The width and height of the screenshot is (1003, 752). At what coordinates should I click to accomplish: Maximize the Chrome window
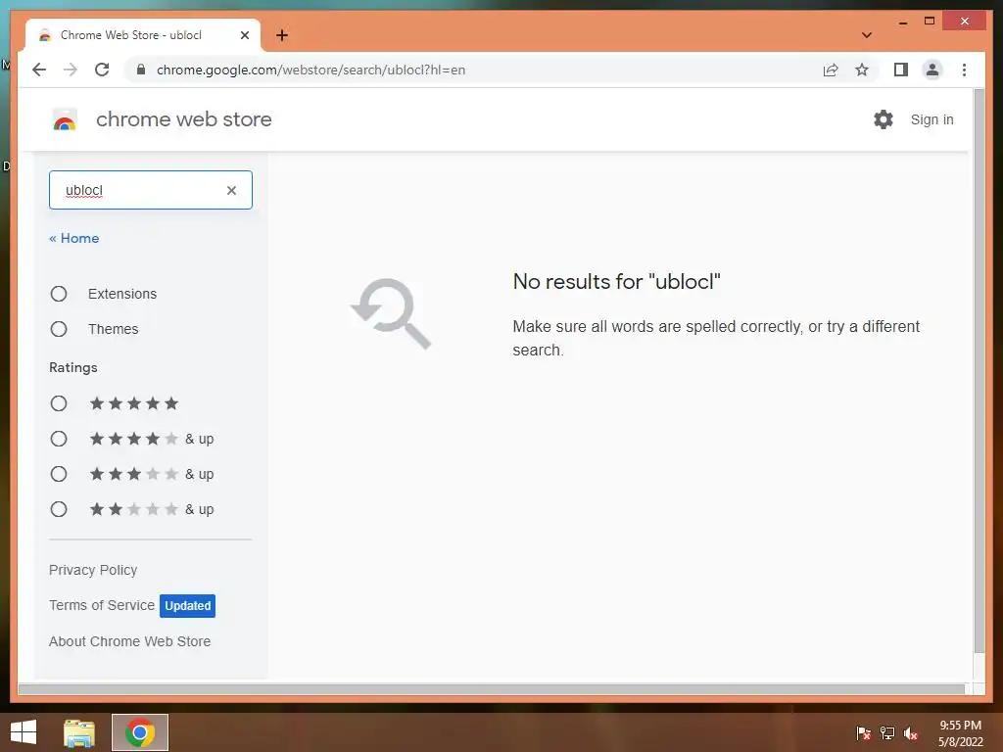(x=930, y=22)
